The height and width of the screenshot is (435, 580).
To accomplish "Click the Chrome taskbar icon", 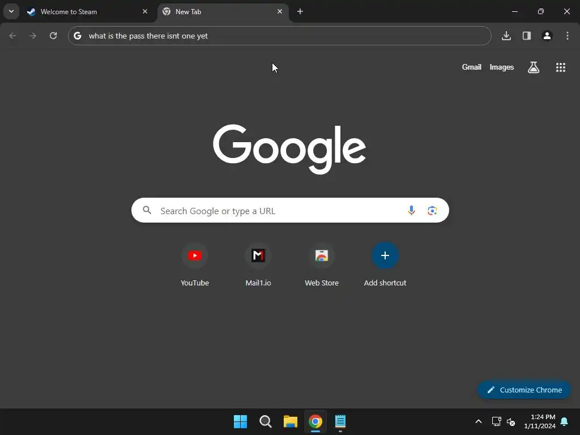I will (315, 421).
